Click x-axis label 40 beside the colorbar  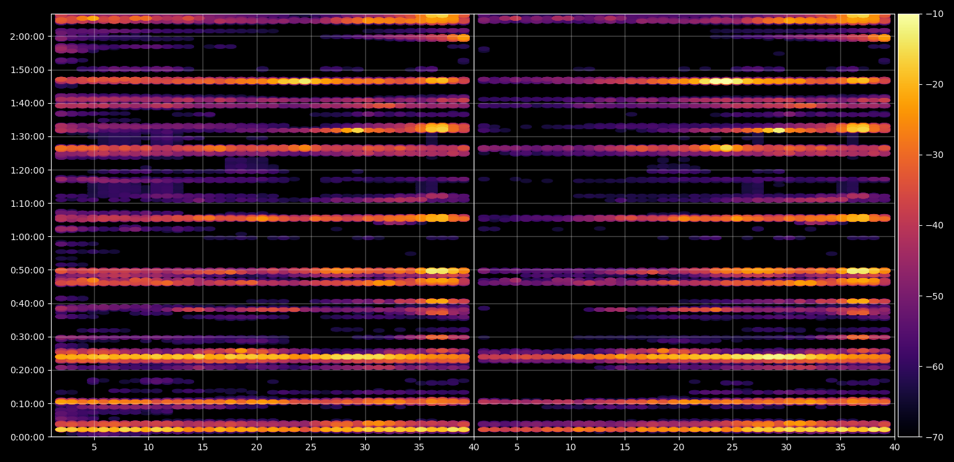coord(895,447)
